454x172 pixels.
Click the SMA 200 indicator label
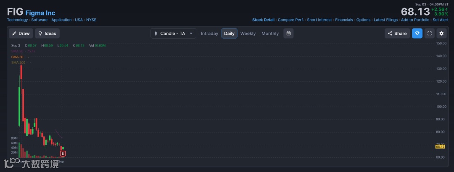click(x=18, y=63)
